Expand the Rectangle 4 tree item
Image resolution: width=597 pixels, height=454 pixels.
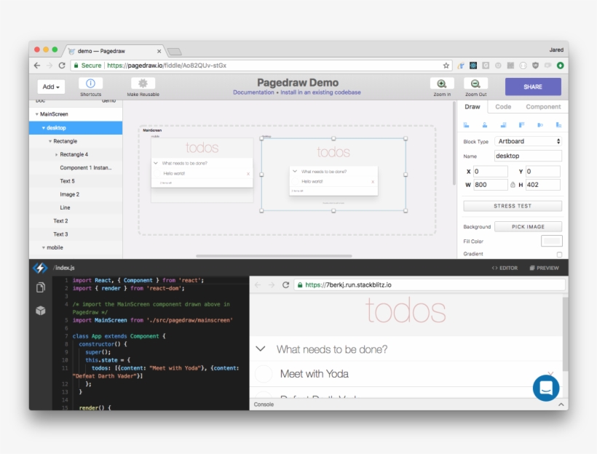(57, 154)
